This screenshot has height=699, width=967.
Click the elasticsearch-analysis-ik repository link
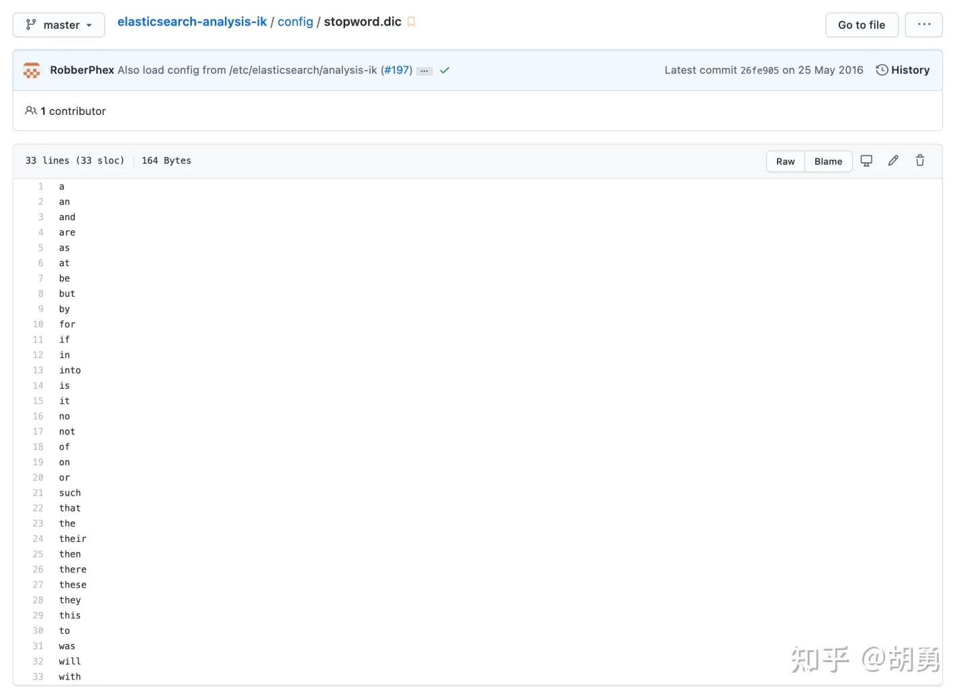click(192, 21)
